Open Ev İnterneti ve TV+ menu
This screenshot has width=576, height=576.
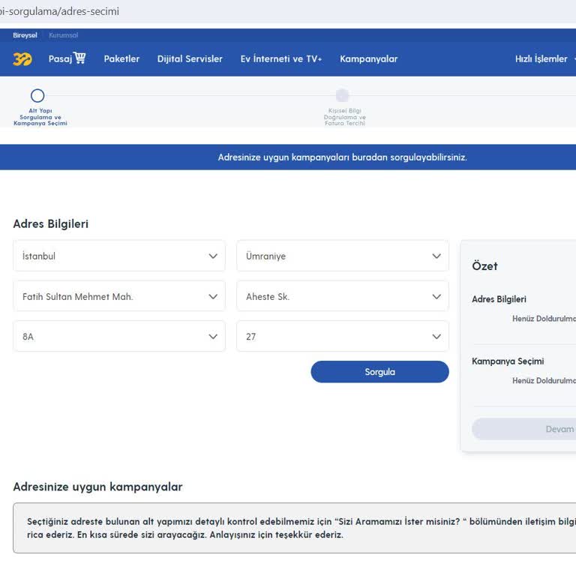click(x=281, y=58)
